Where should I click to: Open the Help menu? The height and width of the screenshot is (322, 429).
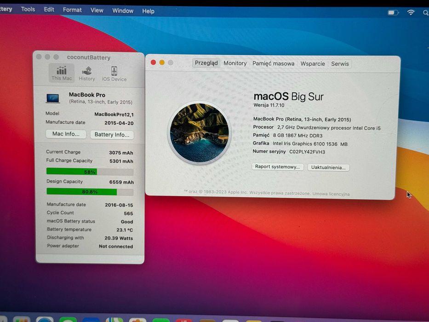(149, 11)
